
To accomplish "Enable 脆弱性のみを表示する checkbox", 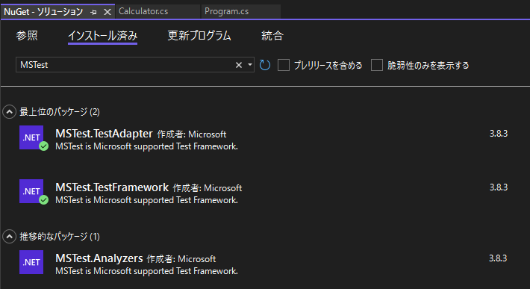I will tap(377, 65).
